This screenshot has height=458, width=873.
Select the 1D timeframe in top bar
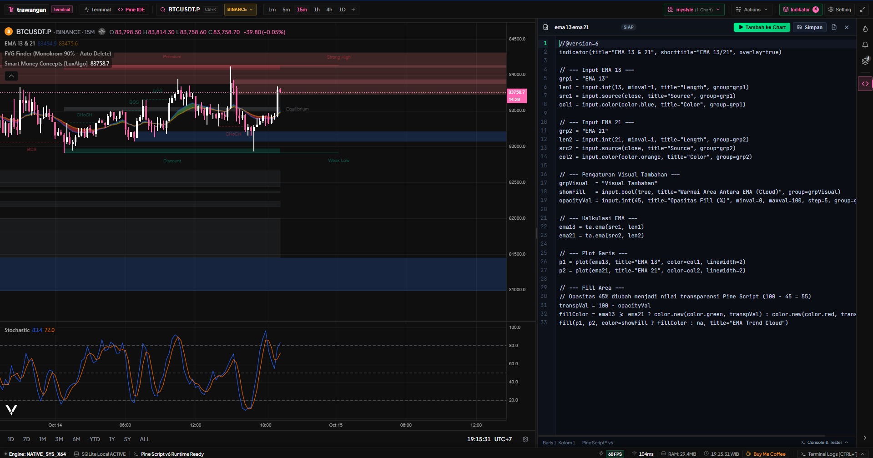point(342,10)
